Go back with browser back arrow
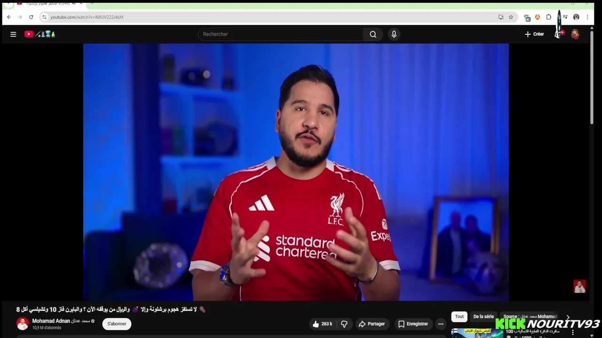This screenshot has height=338, width=602. click(x=9, y=17)
